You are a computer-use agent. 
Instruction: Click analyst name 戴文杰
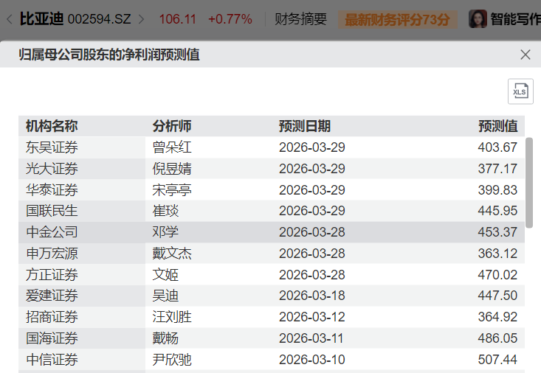point(172,254)
